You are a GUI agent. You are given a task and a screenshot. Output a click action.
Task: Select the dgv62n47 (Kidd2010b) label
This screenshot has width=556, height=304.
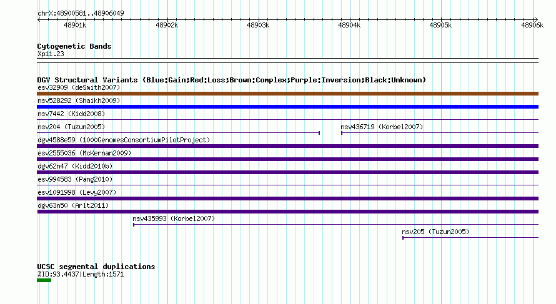[75, 166]
